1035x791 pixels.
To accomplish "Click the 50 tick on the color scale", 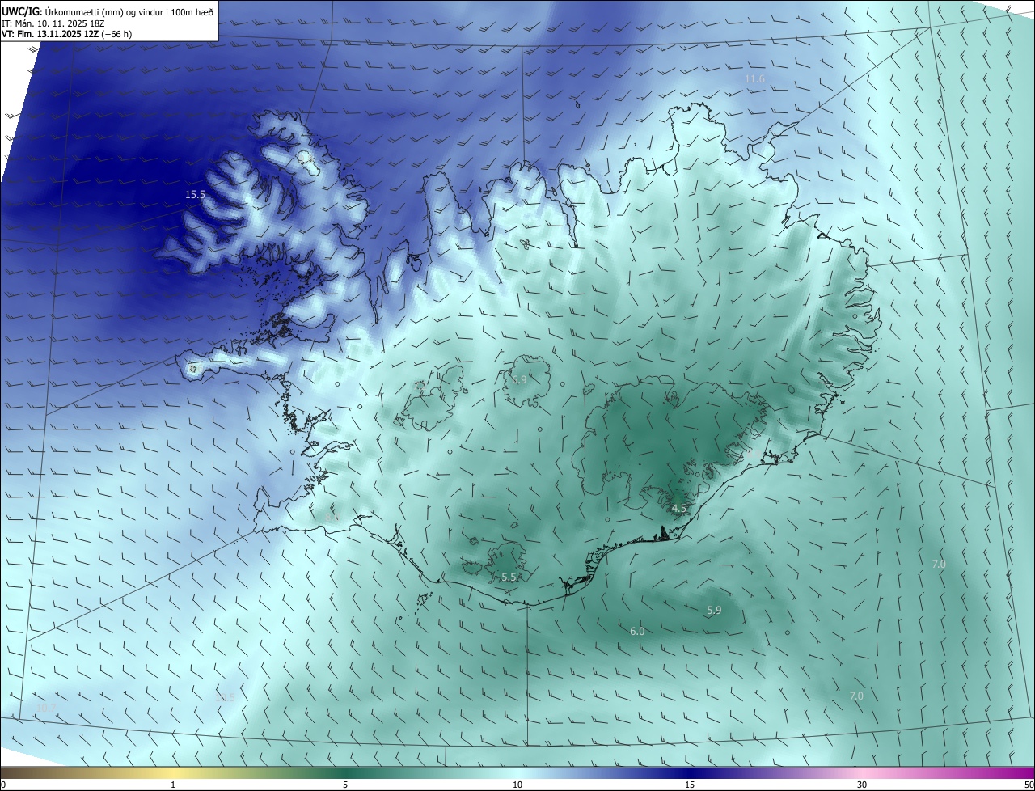I will (x=1029, y=785).
